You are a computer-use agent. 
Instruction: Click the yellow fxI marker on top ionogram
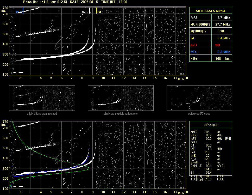[97, 10]
